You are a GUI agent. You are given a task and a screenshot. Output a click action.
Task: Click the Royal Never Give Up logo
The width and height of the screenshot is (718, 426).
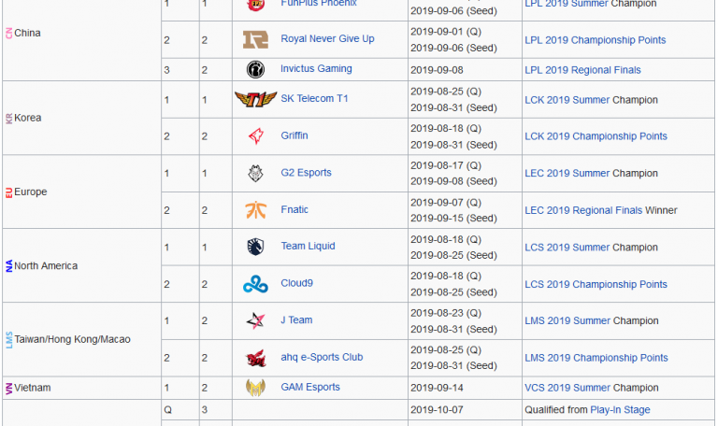[255, 39]
